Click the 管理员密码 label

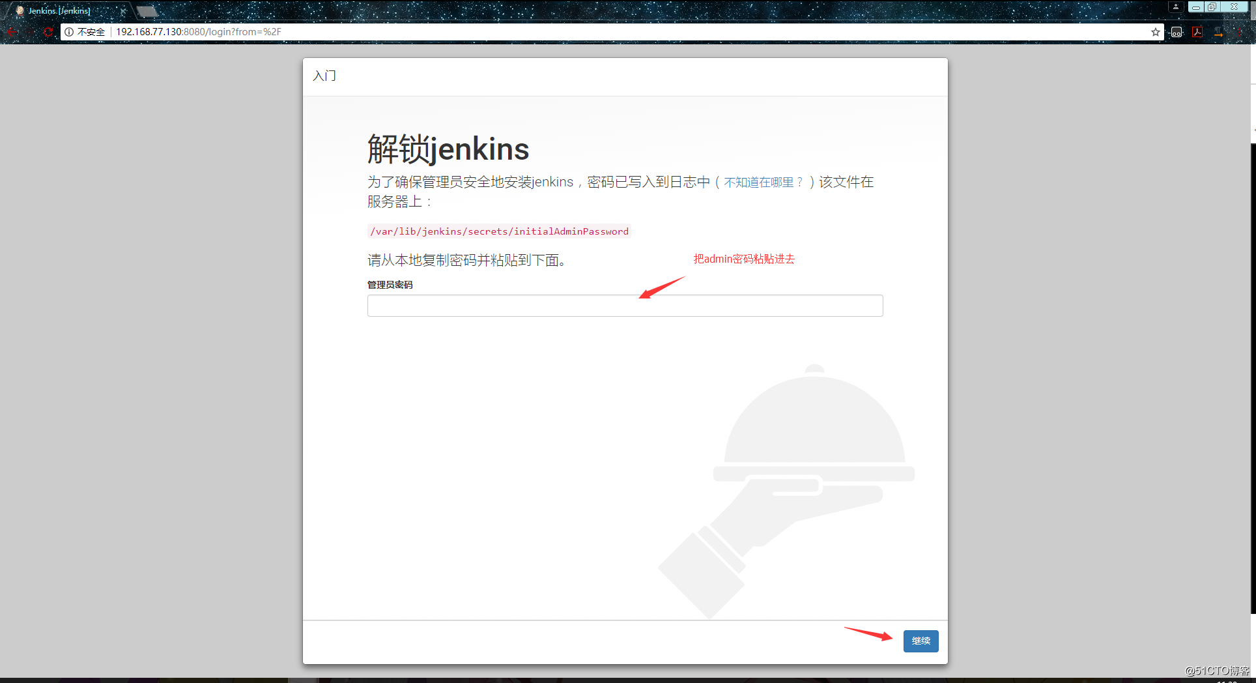coord(390,285)
